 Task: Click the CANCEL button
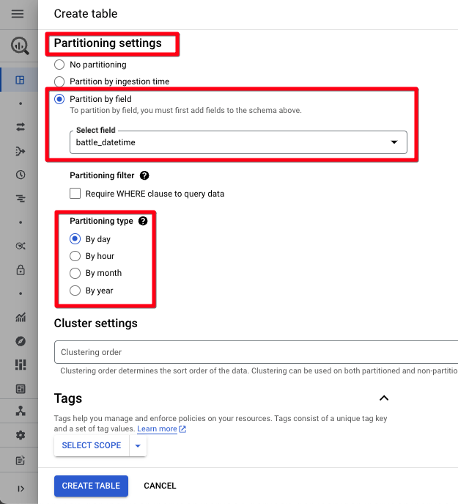(160, 486)
